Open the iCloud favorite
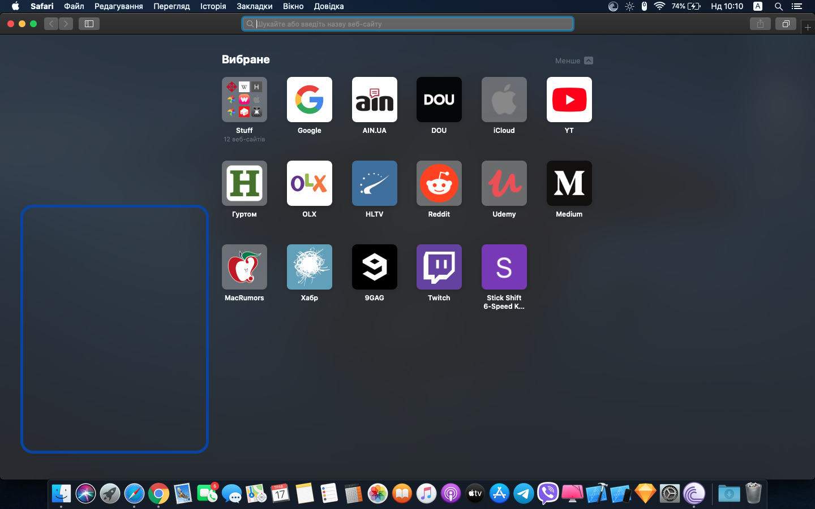Screen dimensions: 815x509 coord(504,100)
